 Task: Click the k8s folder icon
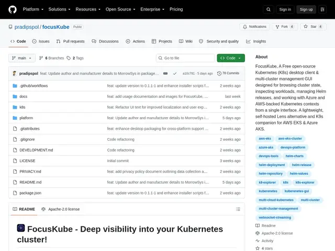pyautogui.click(x=15, y=107)
